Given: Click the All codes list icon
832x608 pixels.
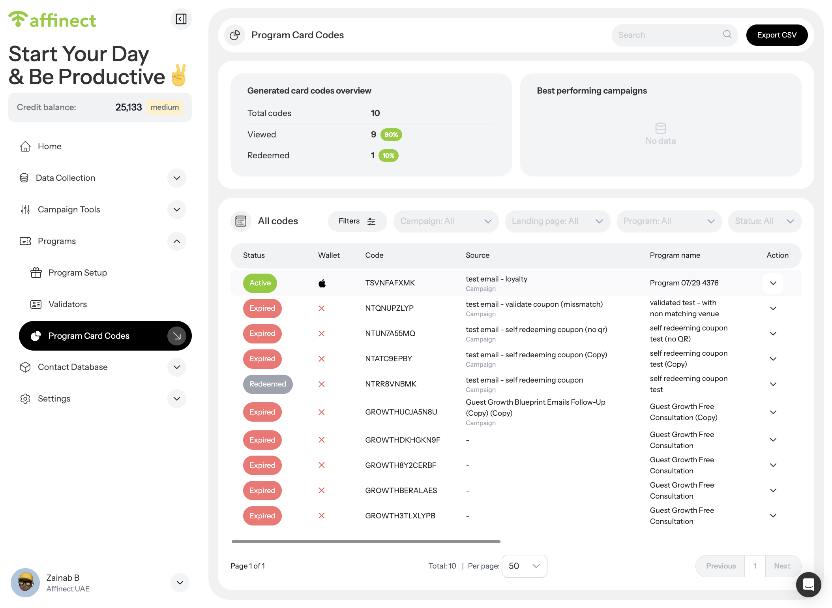Looking at the screenshot, I should [241, 221].
